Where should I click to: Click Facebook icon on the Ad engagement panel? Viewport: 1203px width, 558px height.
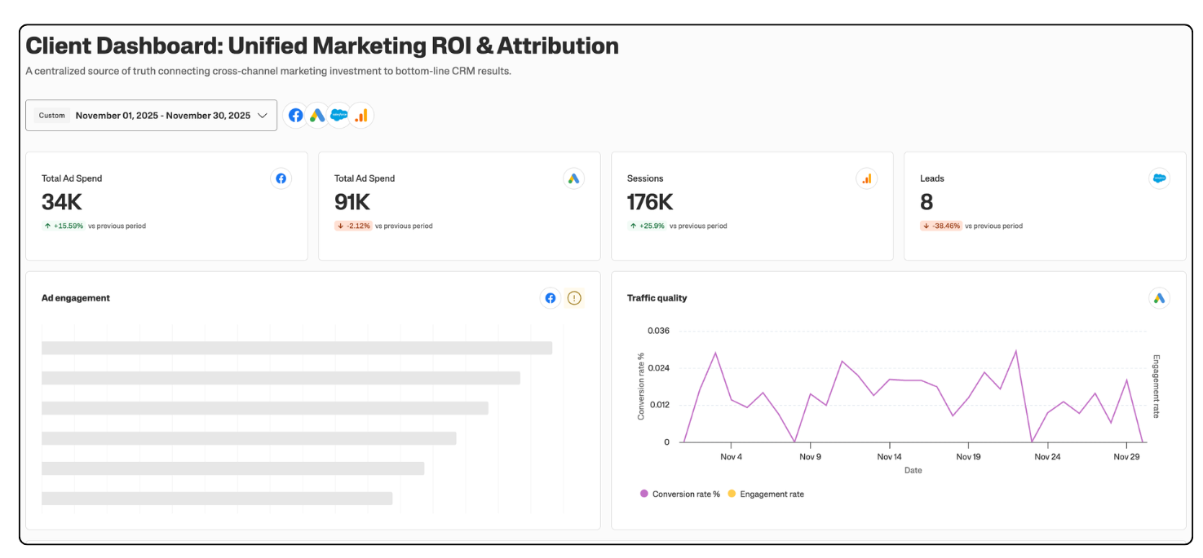click(551, 298)
